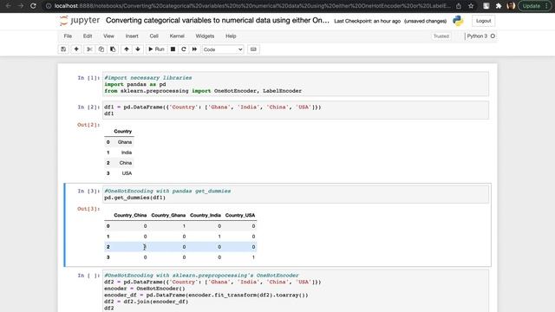
Task: Click into the pd.get_dummies code cell
Action: point(296,194)
